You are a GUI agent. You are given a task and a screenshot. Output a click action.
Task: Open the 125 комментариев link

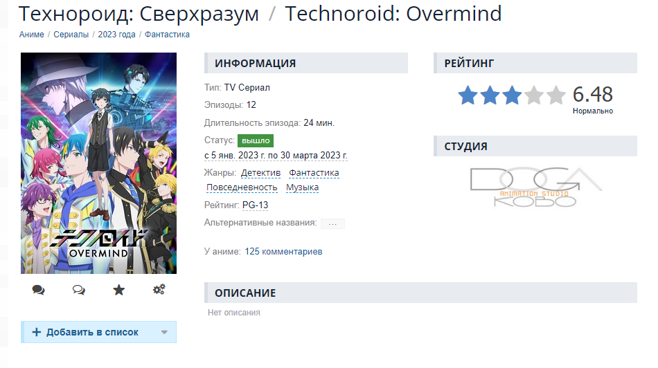click(283, 252)
